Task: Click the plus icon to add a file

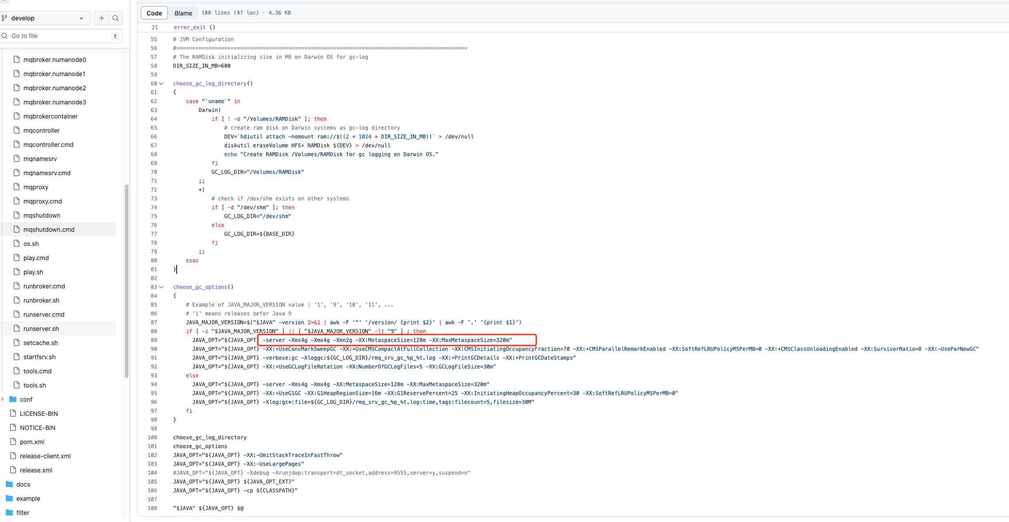Action: pyautogui.click(x=101, y=18)
